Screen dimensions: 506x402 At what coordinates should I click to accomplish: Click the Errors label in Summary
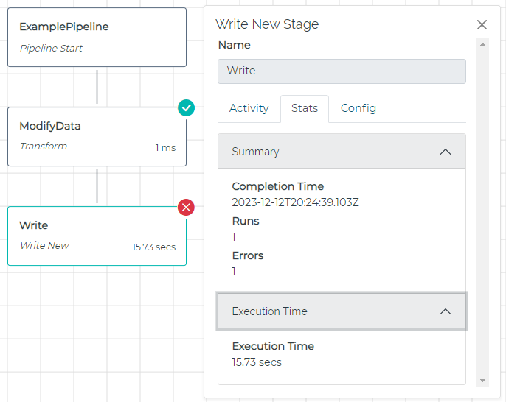tap(248, 255)
